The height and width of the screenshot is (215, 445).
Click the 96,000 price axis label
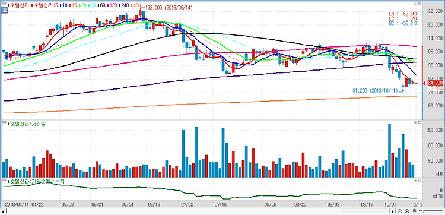click(436, 65)
